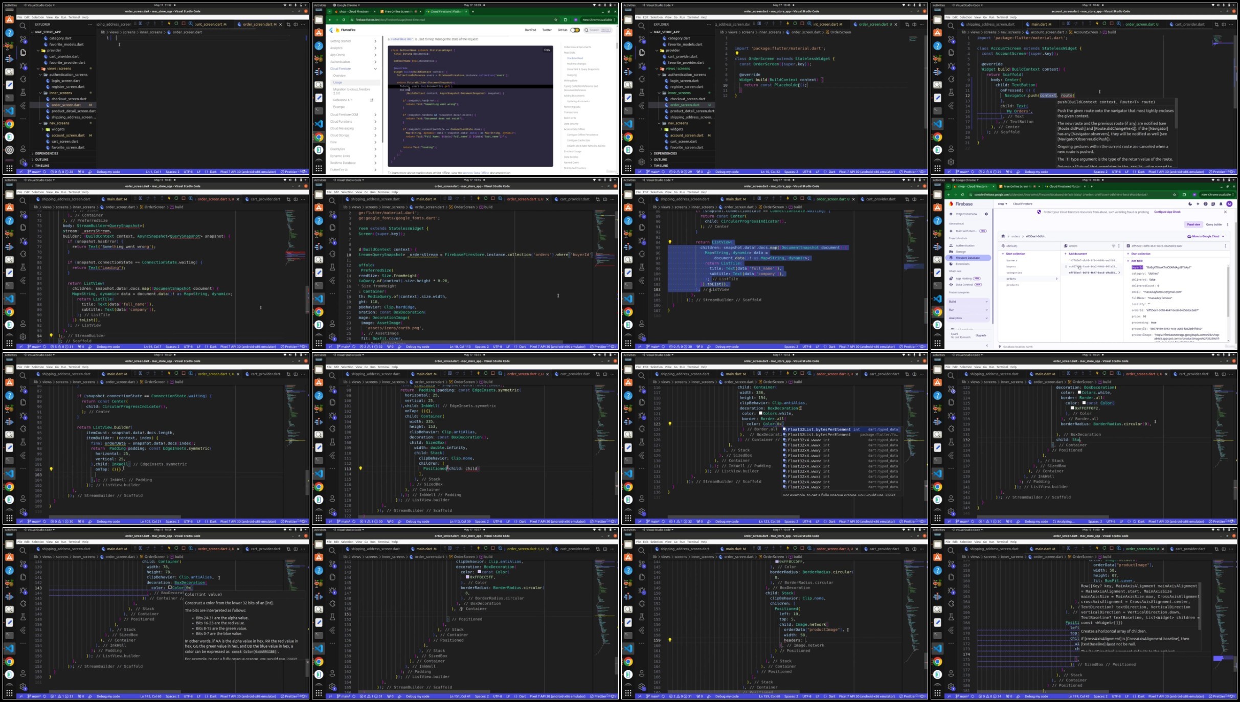
Task: Click the home breadcrumb icon in Firestore data panel
Action: [x=1003, y=236]
